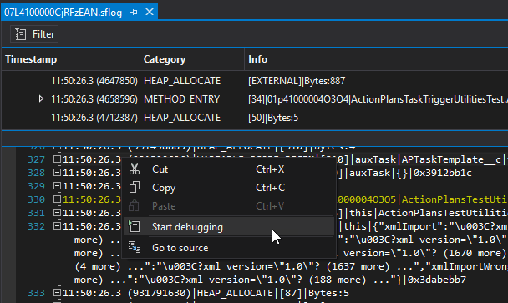Click the 0x3912bb1c value on line 328
Image resolution: width=508 pixels, height=303 pixels.
pos(442,173)
